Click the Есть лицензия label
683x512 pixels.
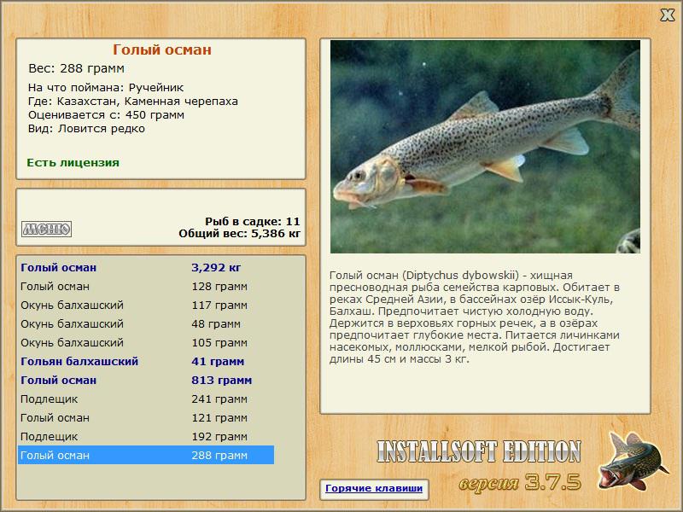73,162
